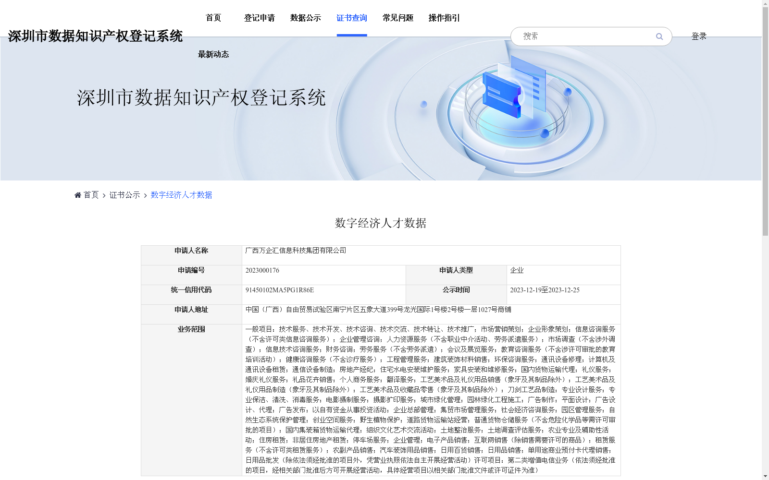Click 数字经济人才数据 breadcrumb link

181,195
